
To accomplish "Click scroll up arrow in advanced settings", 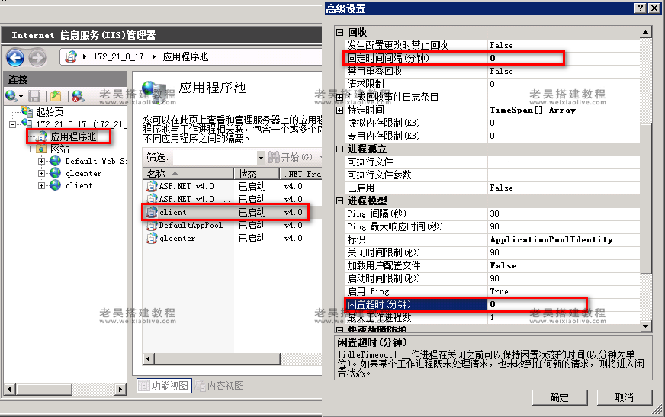I will click(x=645, y=32).
